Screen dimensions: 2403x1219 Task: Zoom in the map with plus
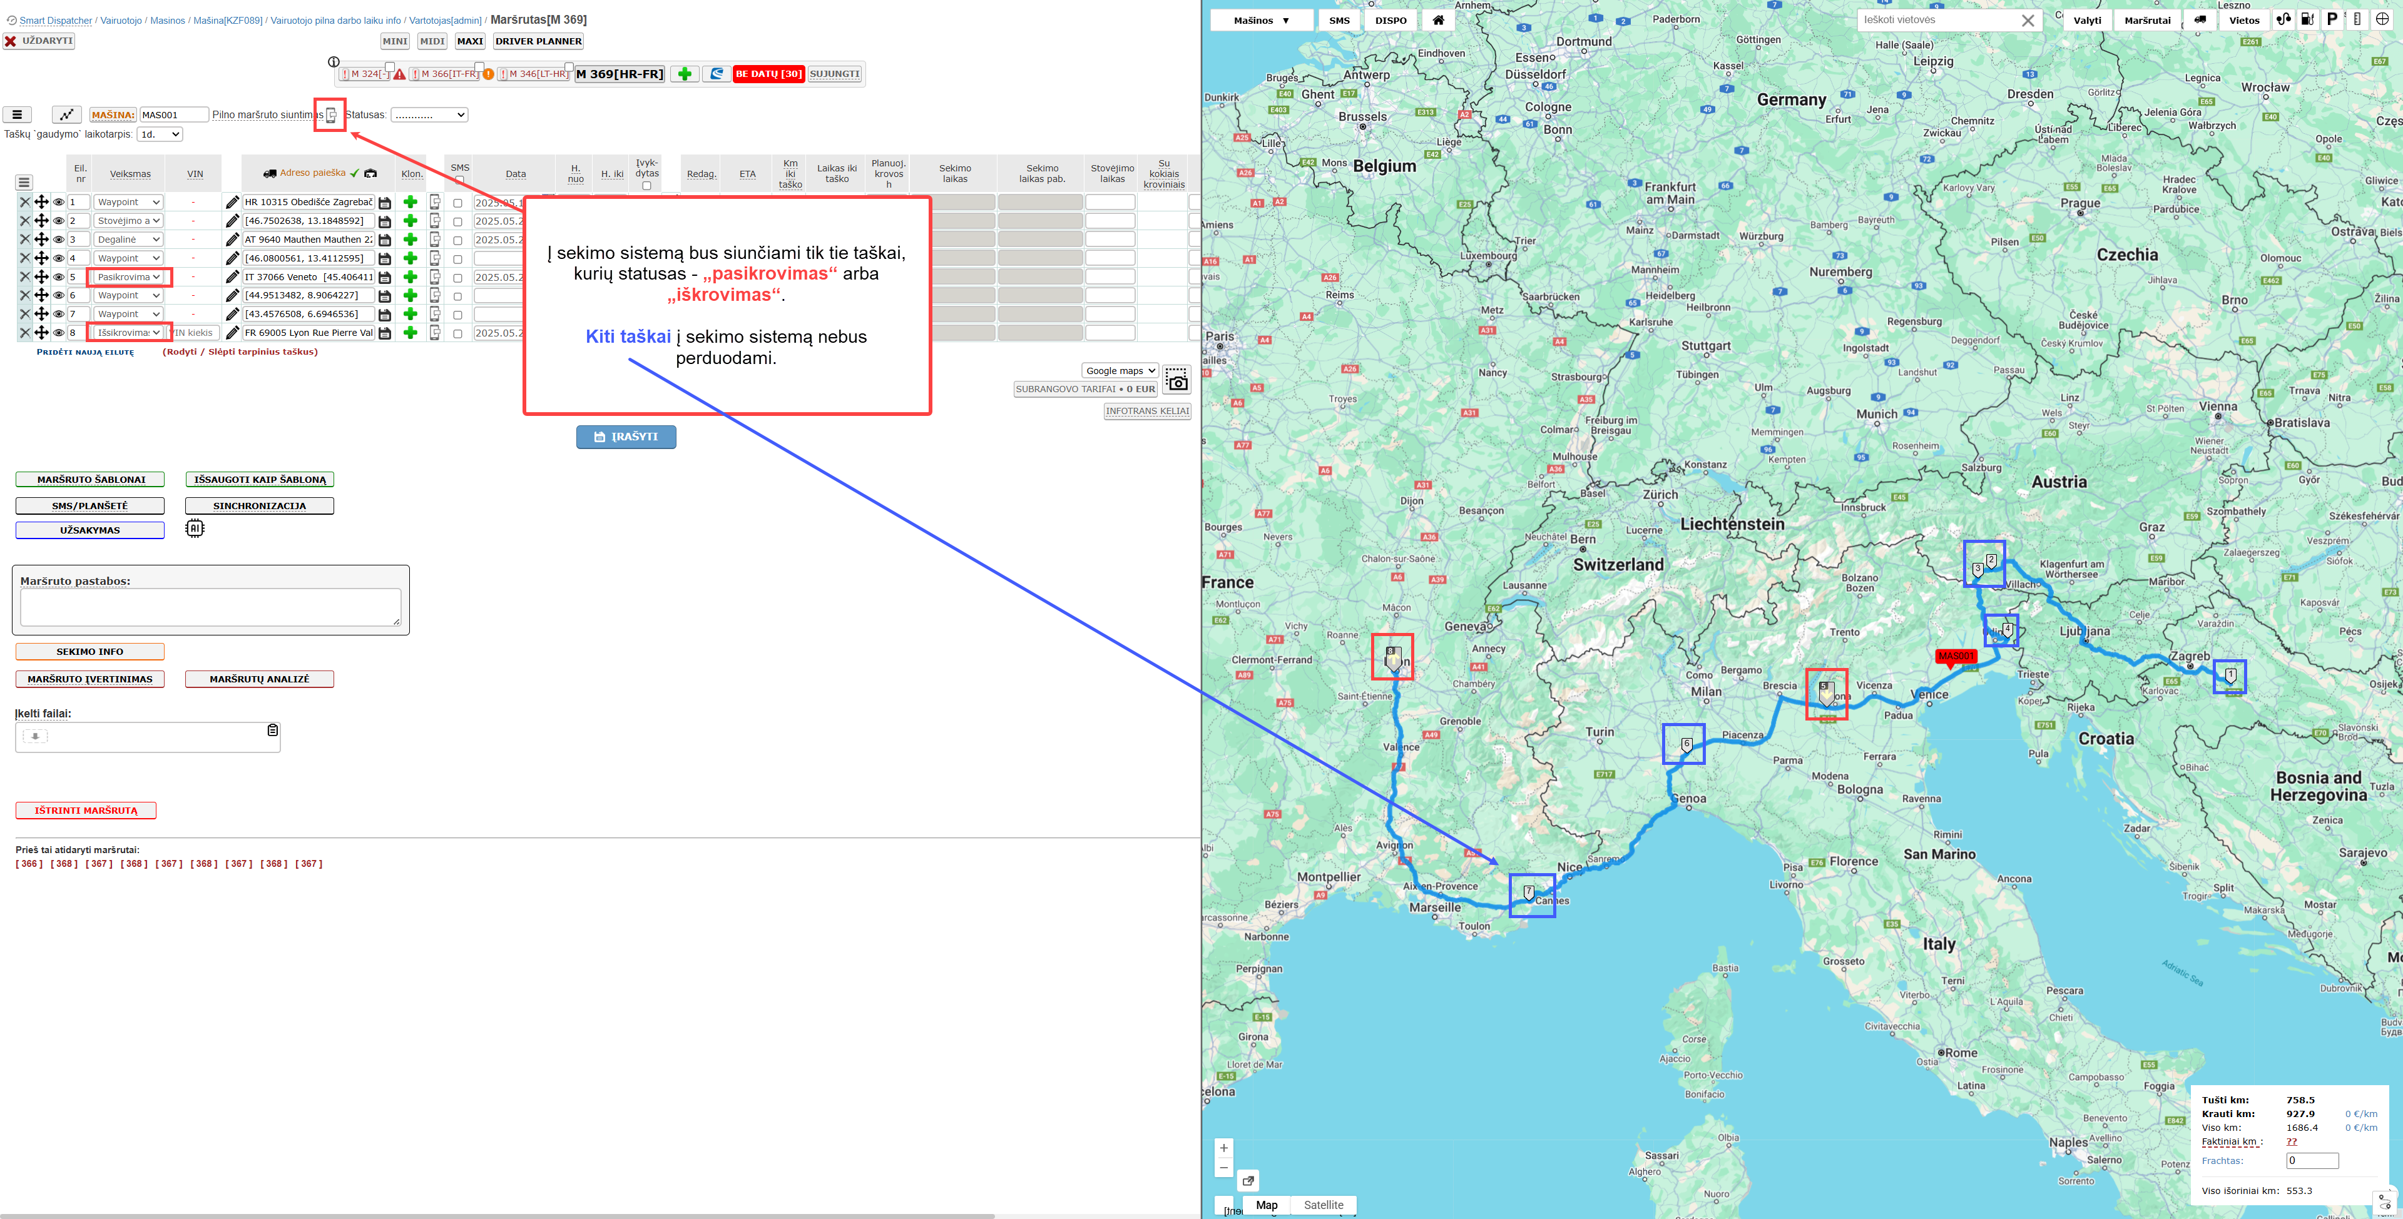coord(1224,1148)
